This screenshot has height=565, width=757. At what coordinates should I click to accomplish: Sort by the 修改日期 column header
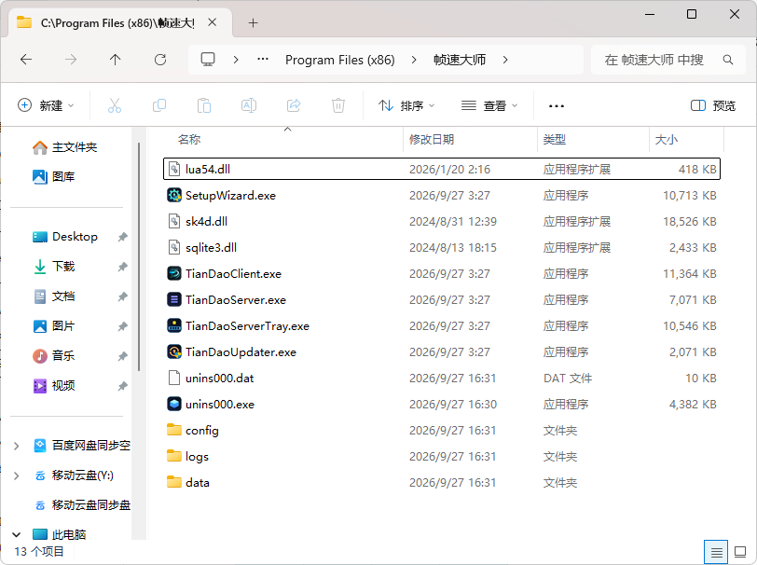[432, 140]
